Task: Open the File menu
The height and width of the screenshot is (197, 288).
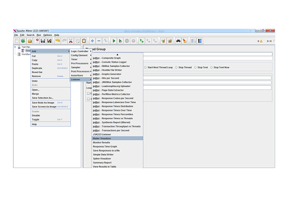Action: 16,35
